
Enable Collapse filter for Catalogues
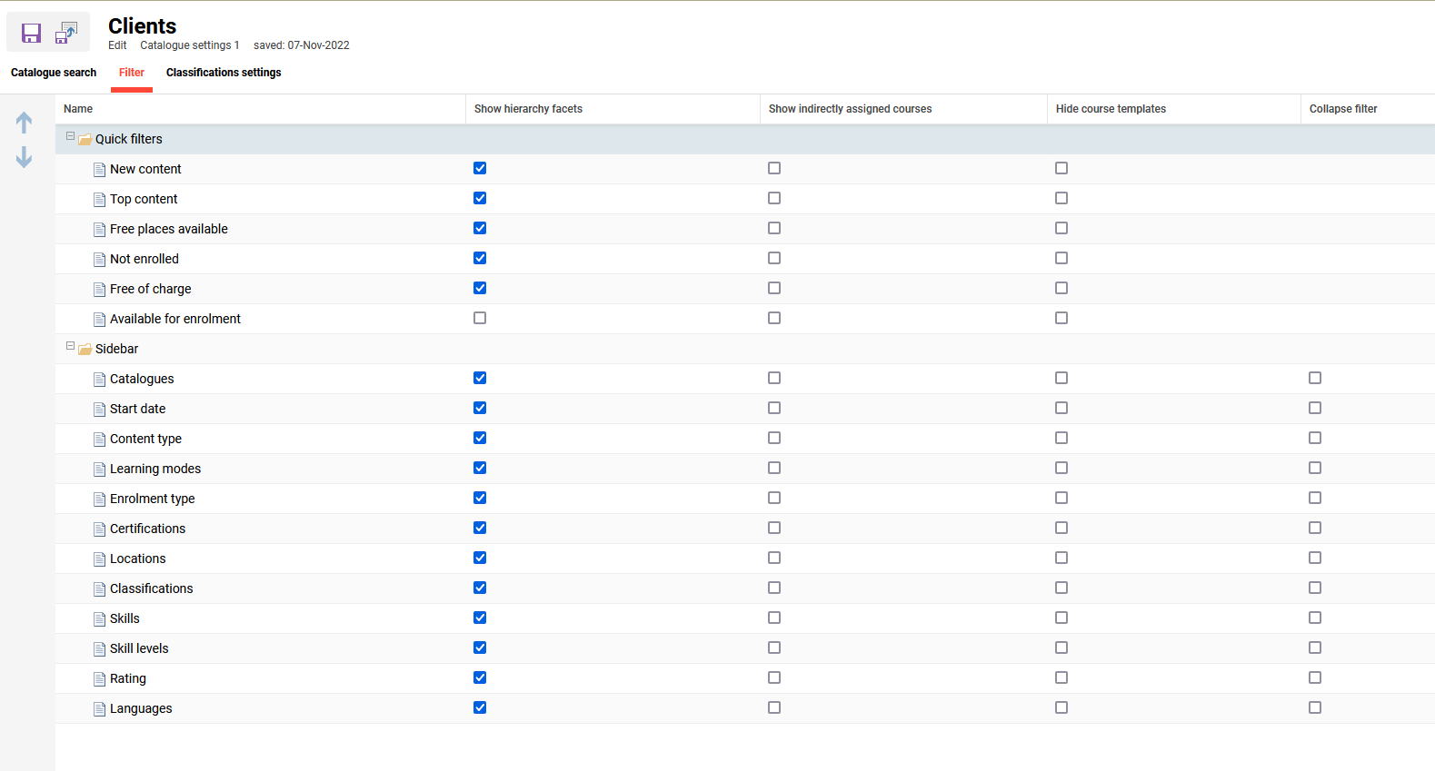click(1315, 378)
